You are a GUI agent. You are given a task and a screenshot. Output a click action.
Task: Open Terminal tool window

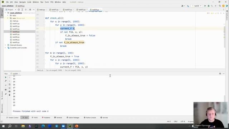(x=58, y=118)
